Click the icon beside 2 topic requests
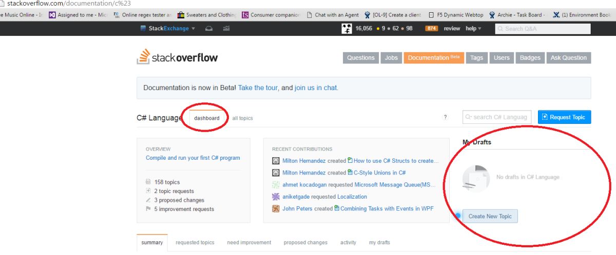The height and width of the screenshot is (255, 616). 148,191
